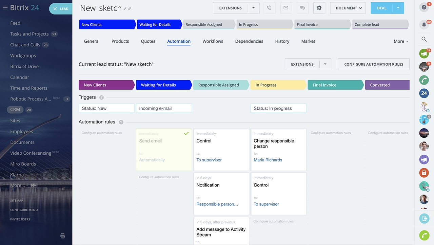434x245 pixels.
Task: Click the printer icon at the sidebar bottom
Action: tap(63, 236)
